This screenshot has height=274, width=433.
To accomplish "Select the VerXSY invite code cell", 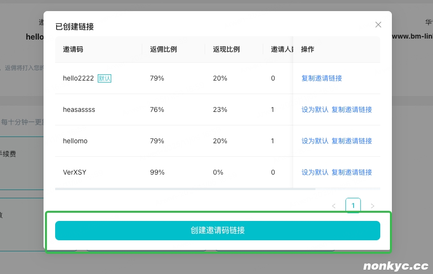I will coord(75,172).
